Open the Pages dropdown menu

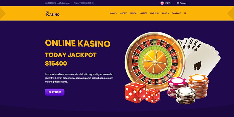coord(134,13)
